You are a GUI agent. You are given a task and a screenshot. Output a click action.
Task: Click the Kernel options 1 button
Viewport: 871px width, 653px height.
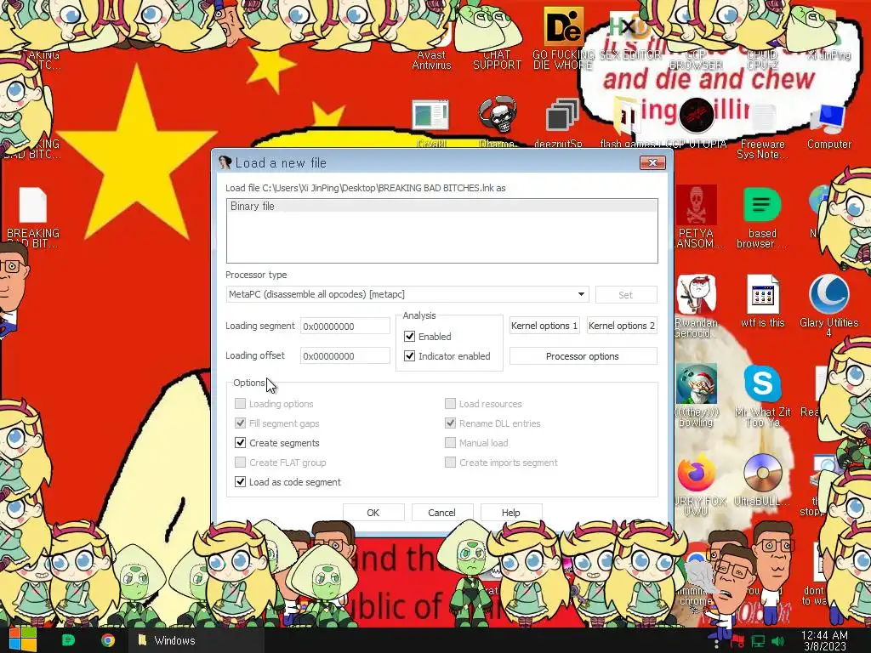coord(544,326)
